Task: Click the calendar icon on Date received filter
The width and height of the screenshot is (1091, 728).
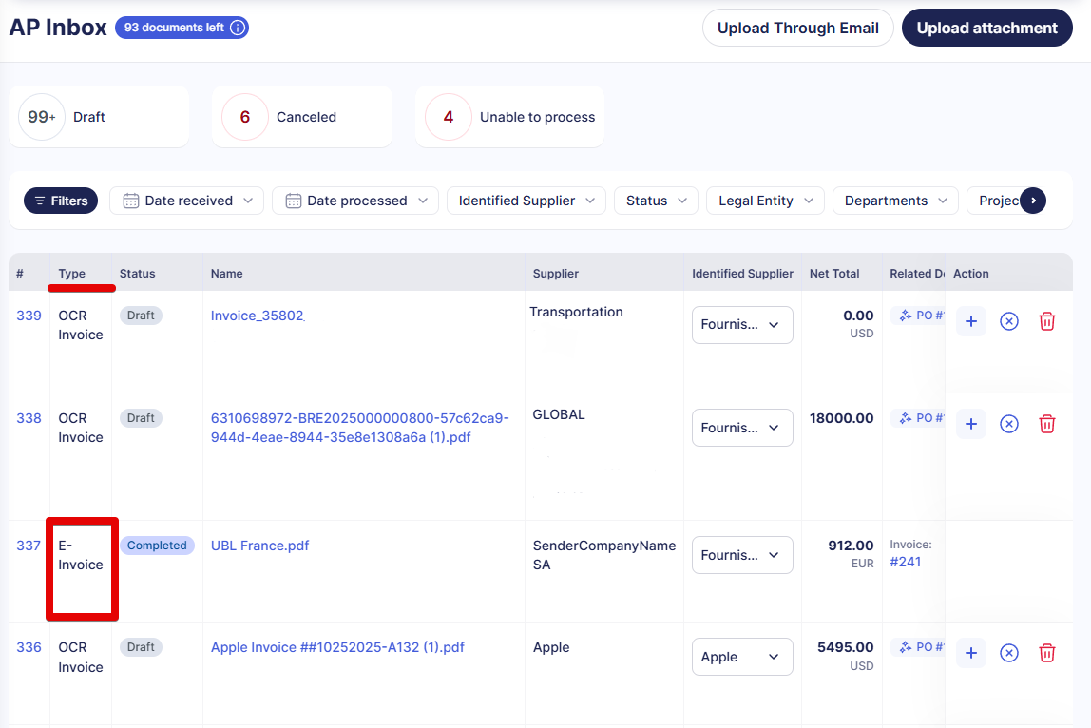Action: [131, 201]
